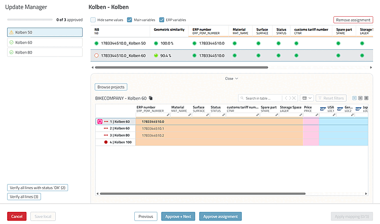Click the warning icon beside Kolben 50
This screenshot has width=380, height=224.
[x=11, y=32]
